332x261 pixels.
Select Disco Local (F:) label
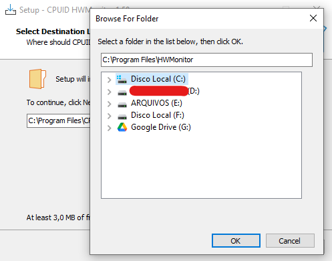158,115
